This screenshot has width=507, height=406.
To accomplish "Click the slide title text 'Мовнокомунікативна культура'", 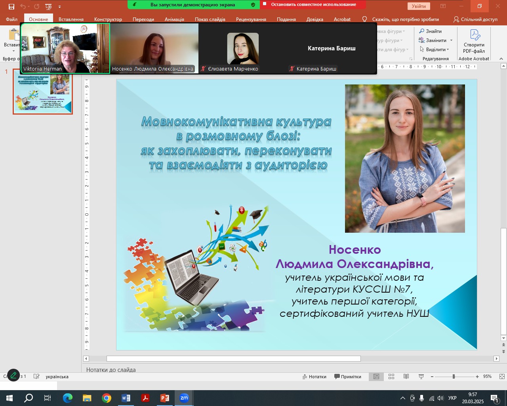I will (x=236, y=121).
